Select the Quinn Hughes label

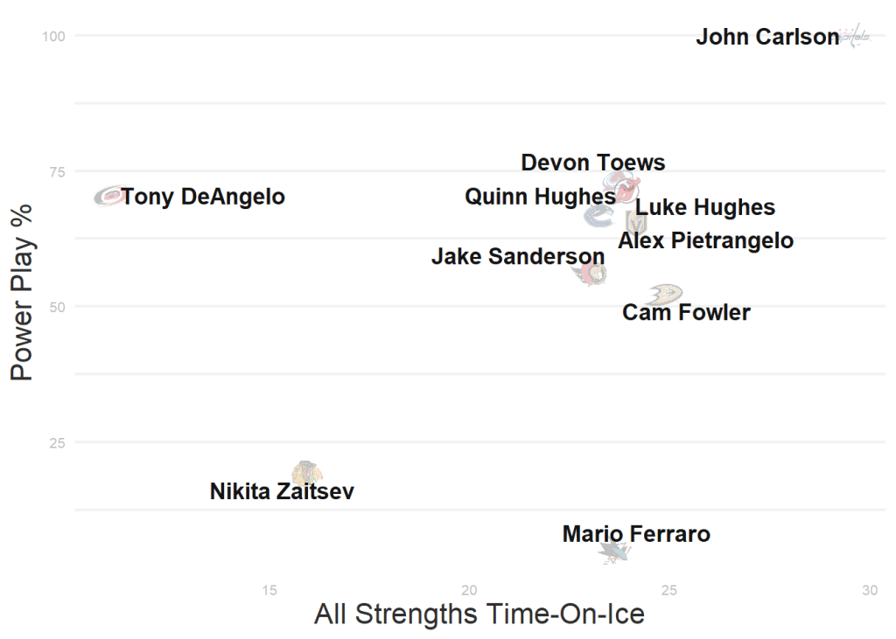(x=540, y=197)
